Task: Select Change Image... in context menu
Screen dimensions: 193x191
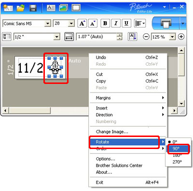Action: 112,132
